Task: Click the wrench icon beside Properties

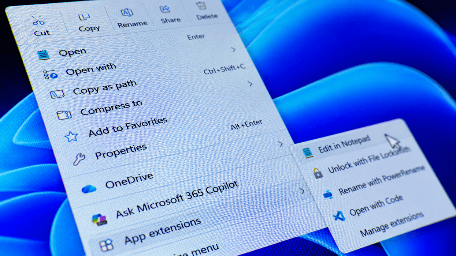Action: tap(79, 158)
